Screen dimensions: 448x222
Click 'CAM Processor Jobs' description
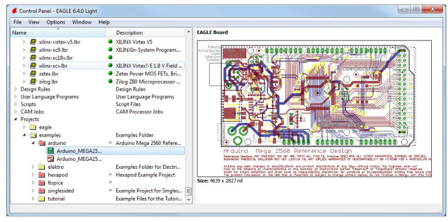[x=139, y=111]
